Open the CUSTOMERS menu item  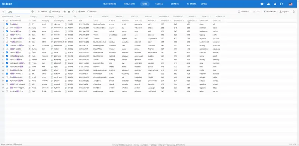(x=110, y=4)
